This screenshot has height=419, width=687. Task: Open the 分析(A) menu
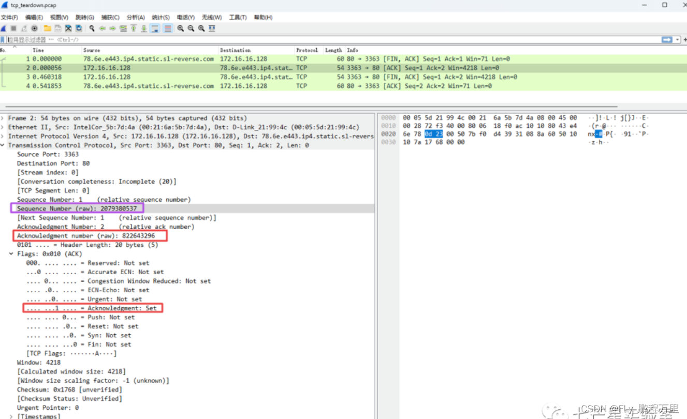pyautogui.click(x=136, y=18)
